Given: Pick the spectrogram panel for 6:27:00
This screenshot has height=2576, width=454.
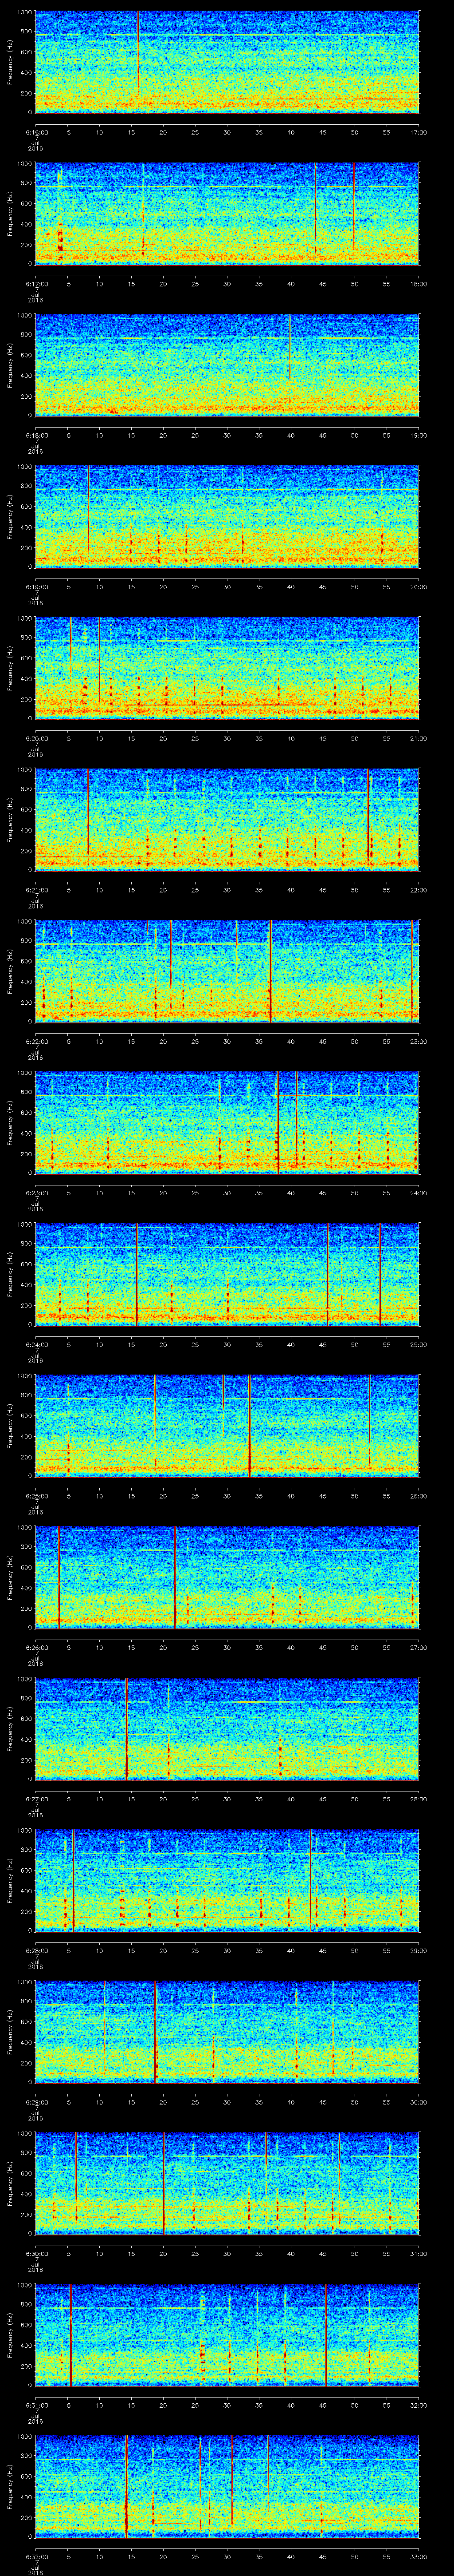Looking at the screenshot, I should [x=227, y=1728].
